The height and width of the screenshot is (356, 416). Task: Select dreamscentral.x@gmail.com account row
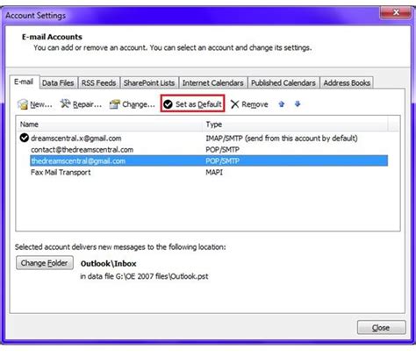204,138
